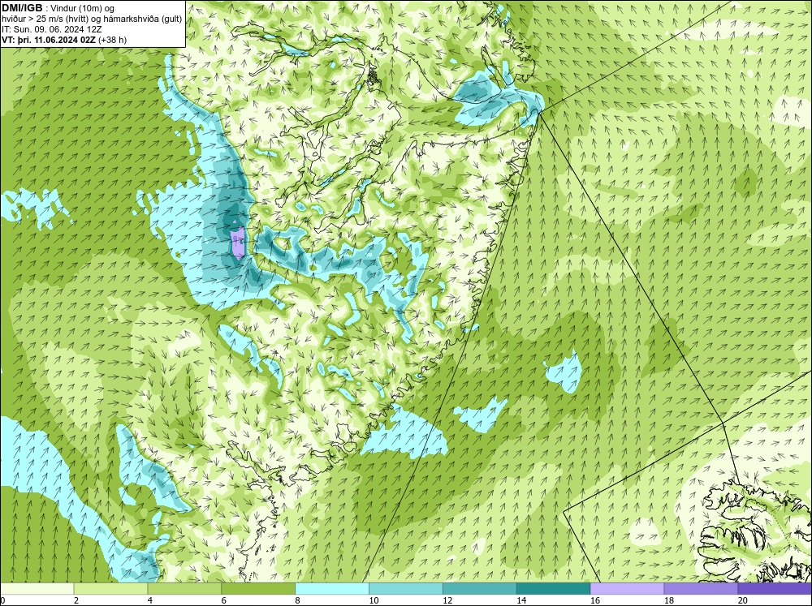The width and height of the screenshot is (812, 606).
Task: Click the 14–16 m/s dark teal legend swatch
Action: pyautogui.click(x=553, y=589)
